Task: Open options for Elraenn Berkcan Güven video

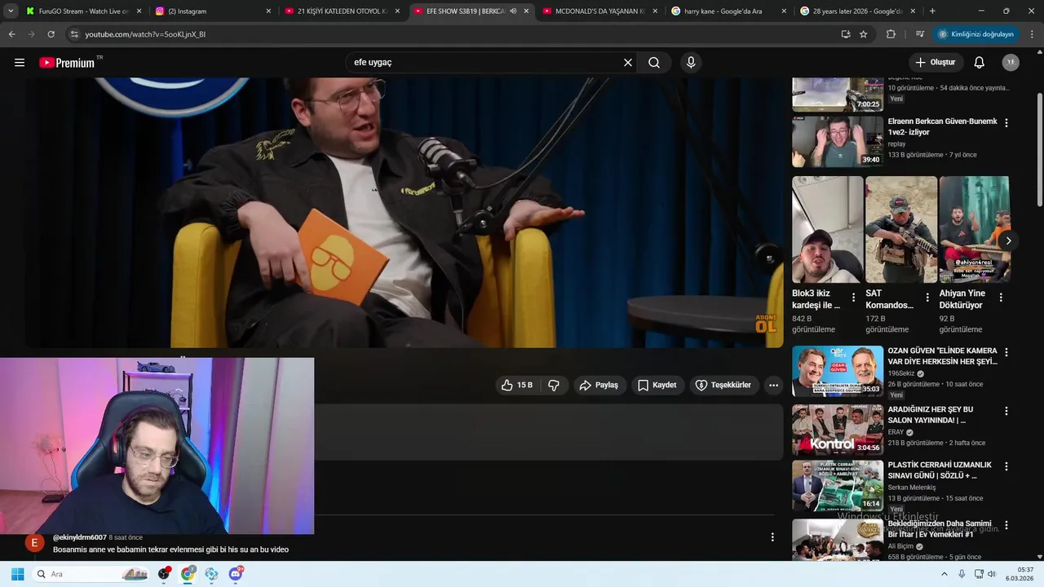Action: click(x=1006, y=122)
